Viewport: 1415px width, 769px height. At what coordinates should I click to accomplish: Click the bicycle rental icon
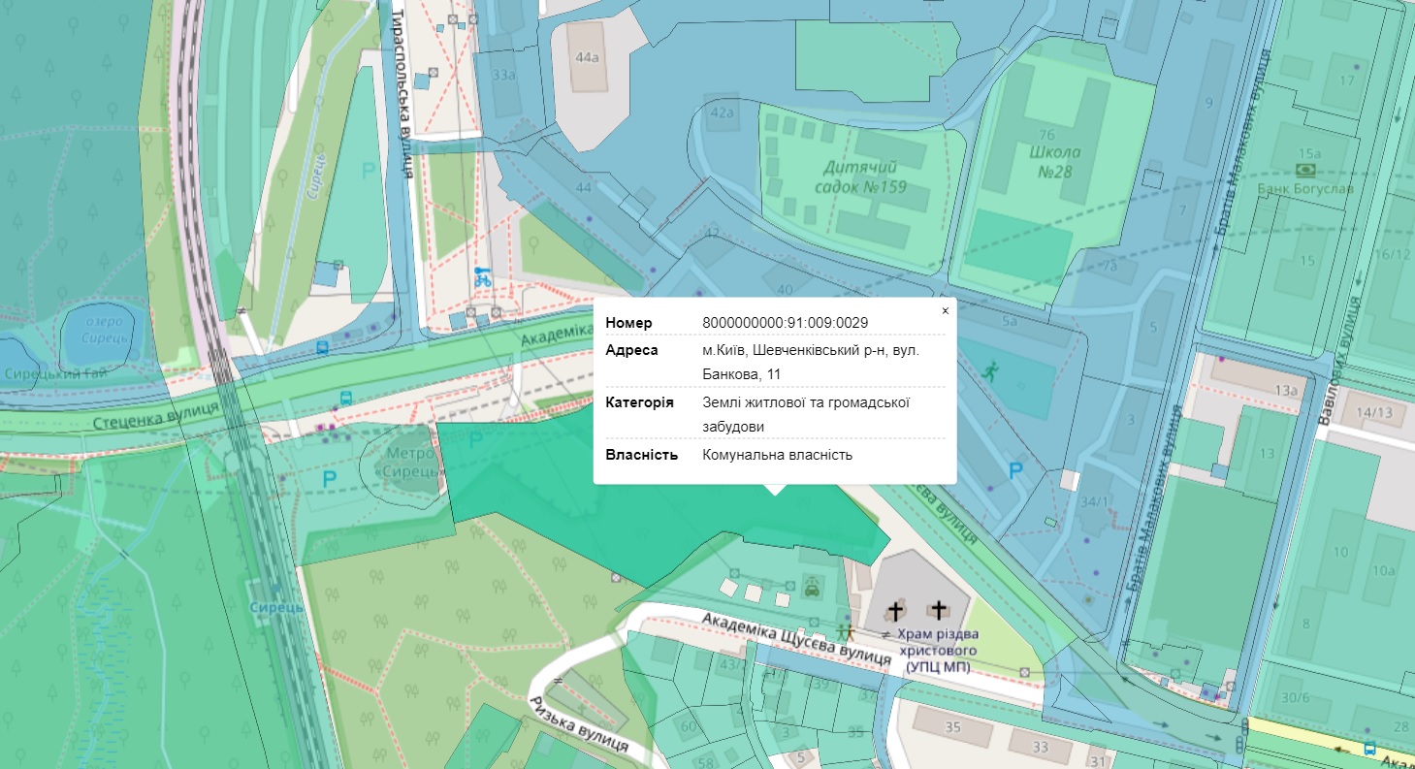tap(482, 277)
